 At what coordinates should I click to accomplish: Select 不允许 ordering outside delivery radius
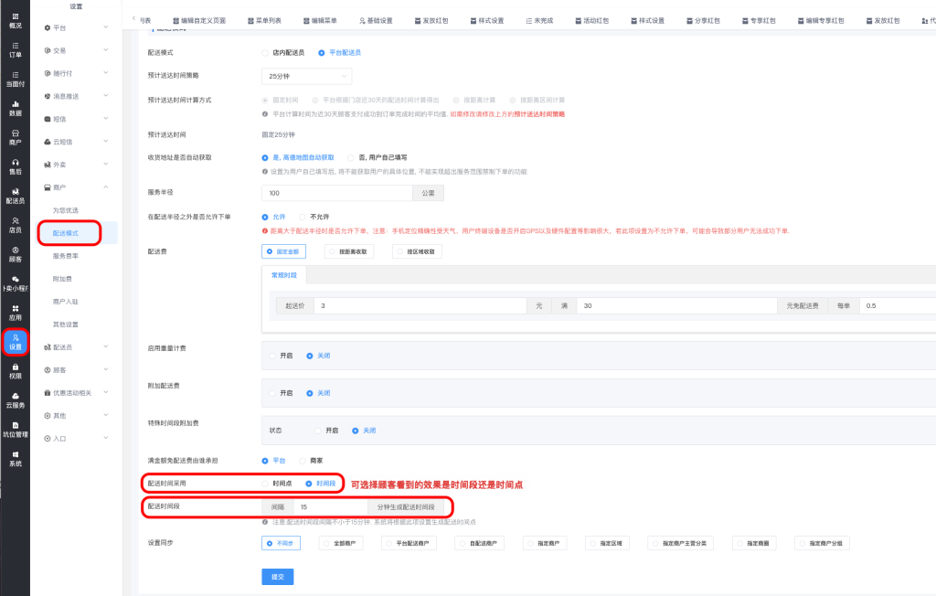(303, 217)
